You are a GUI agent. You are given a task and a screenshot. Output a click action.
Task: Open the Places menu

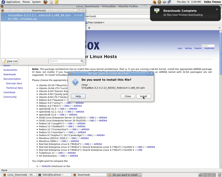(26, 2)
